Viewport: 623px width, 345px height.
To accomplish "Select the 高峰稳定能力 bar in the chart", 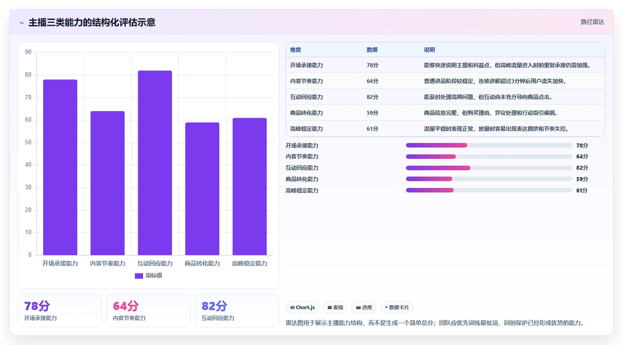I will (250, 187).
